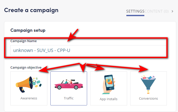Advance using the right chevron arrow
The height and width of the screenshot is (112, 178).
coord(172,11)
